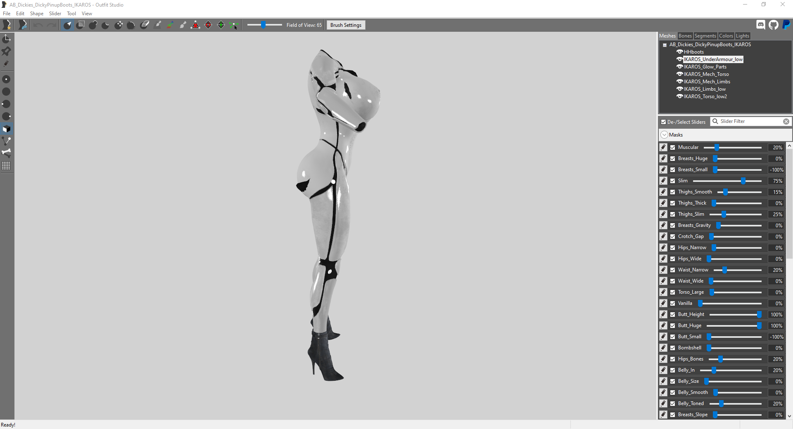Click the Redo arrow icon
Screen dimensions: 793x429
(x=51, y=25)
